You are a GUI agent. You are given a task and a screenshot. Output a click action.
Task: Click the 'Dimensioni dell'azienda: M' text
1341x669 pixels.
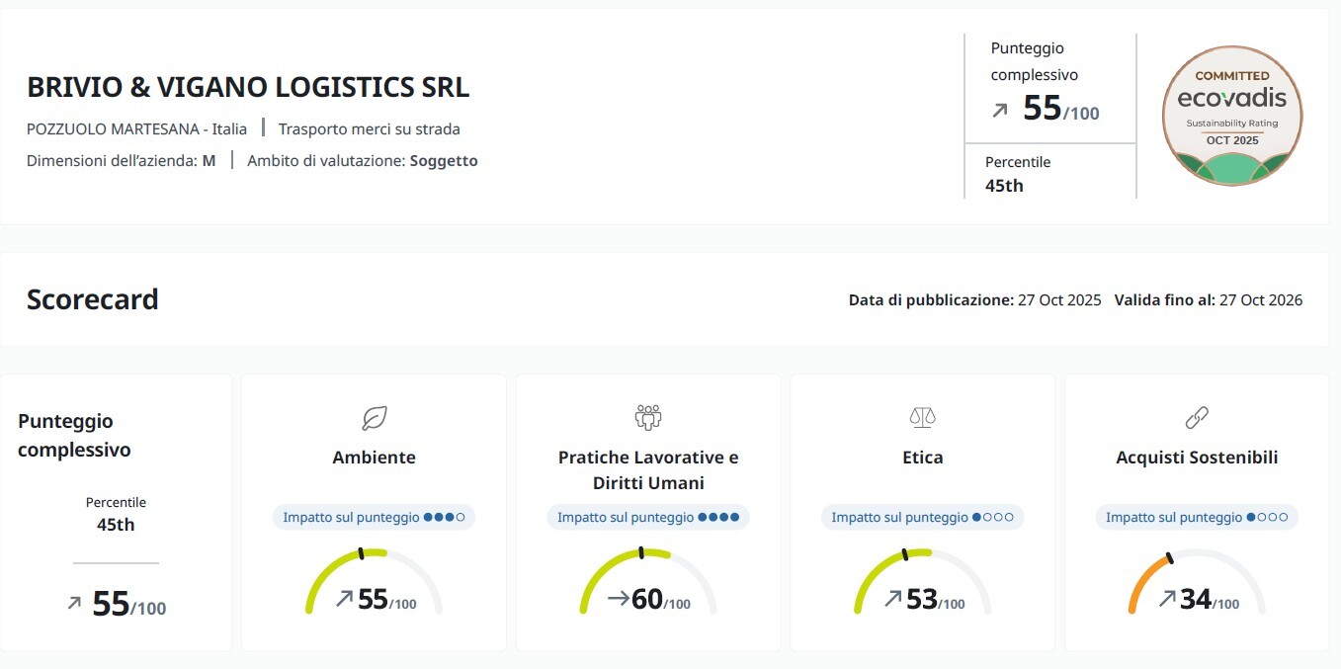click(x=121, y=160)
